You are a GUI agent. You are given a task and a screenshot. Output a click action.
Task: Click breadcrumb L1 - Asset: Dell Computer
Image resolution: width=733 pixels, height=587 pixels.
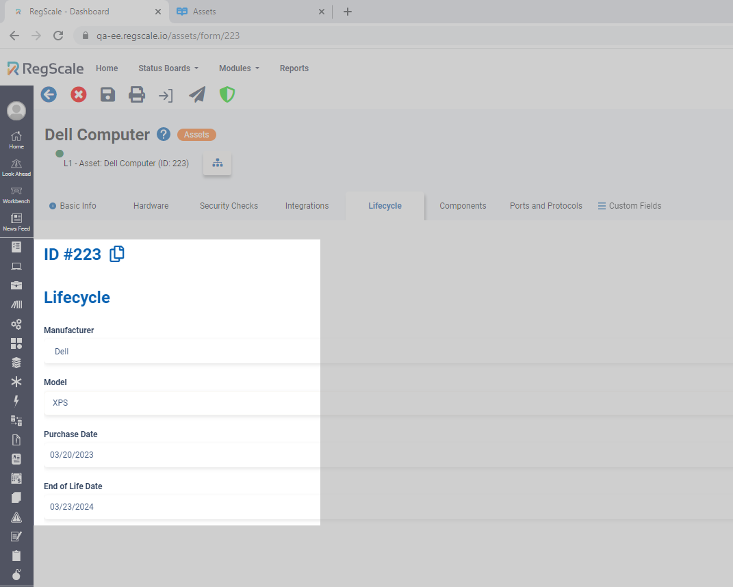126,164
